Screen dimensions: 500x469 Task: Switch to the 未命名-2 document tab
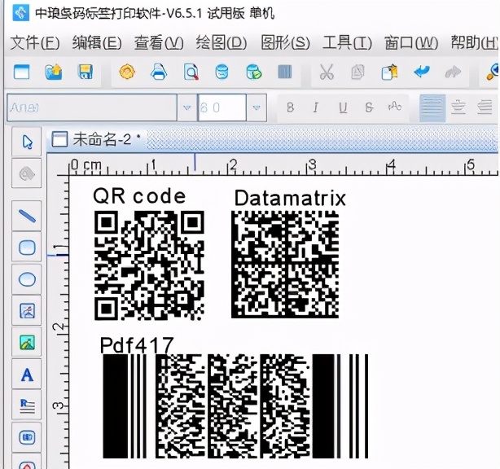[x=95, y=139]
